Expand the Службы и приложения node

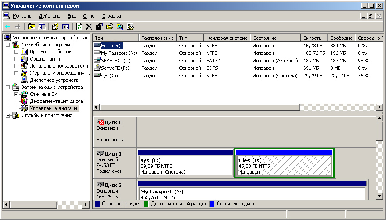pyautogui.click(x=8, y=116)
